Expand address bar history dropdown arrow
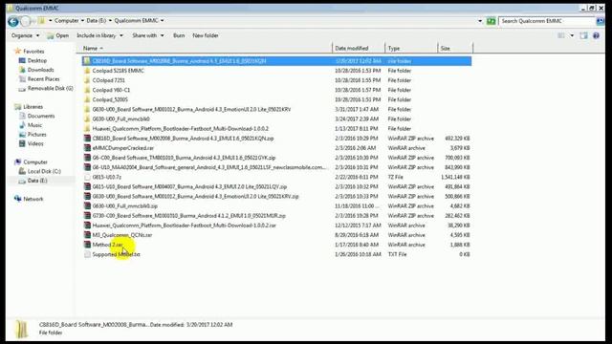The height and width of the screenshot is (344, 612). tap(480, 21)
